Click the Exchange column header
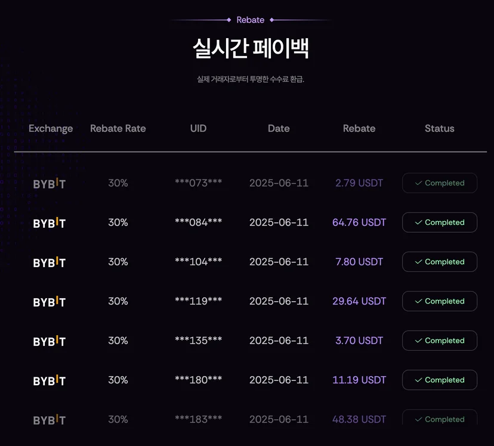494x446 pixels. click(51, 128)
